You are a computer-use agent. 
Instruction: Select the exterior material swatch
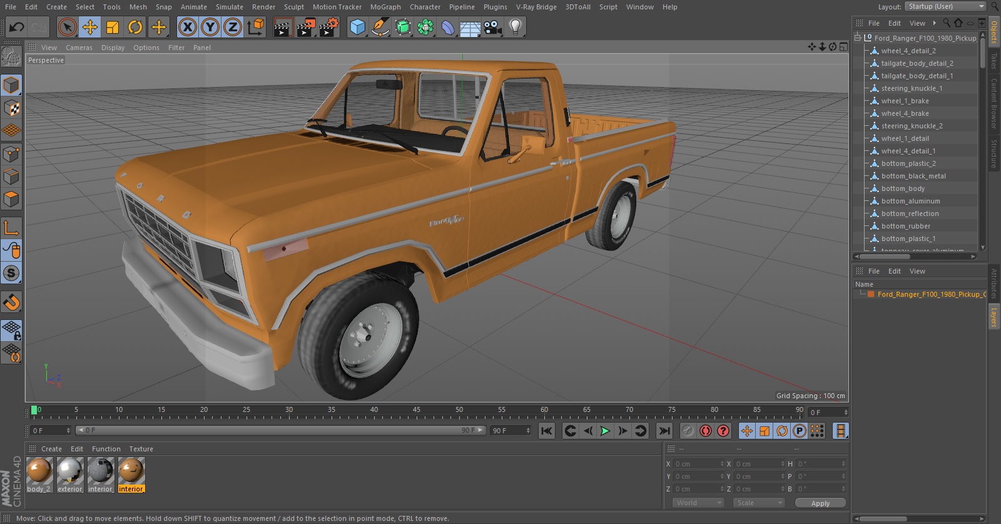click(x=69, y=475)
